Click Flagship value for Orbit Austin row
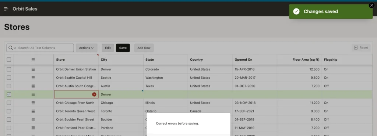377x136 pixels. [347, 86]
